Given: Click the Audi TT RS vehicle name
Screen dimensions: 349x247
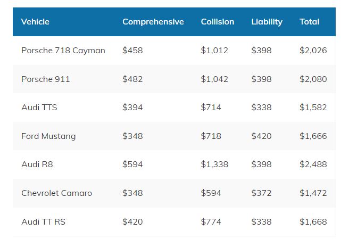Looking at the screenshot, I should point(44,222).
